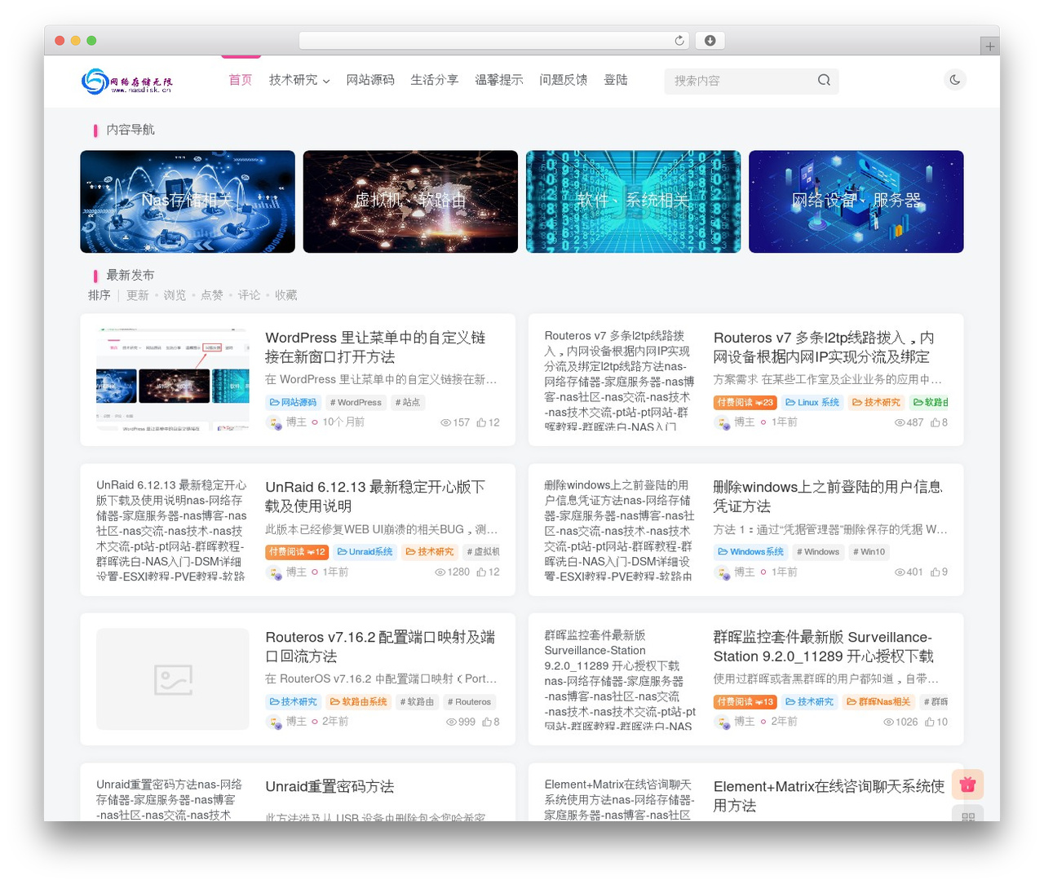
Task: Click 付费阅读 12 badge
Action: [x=297, y=552]
